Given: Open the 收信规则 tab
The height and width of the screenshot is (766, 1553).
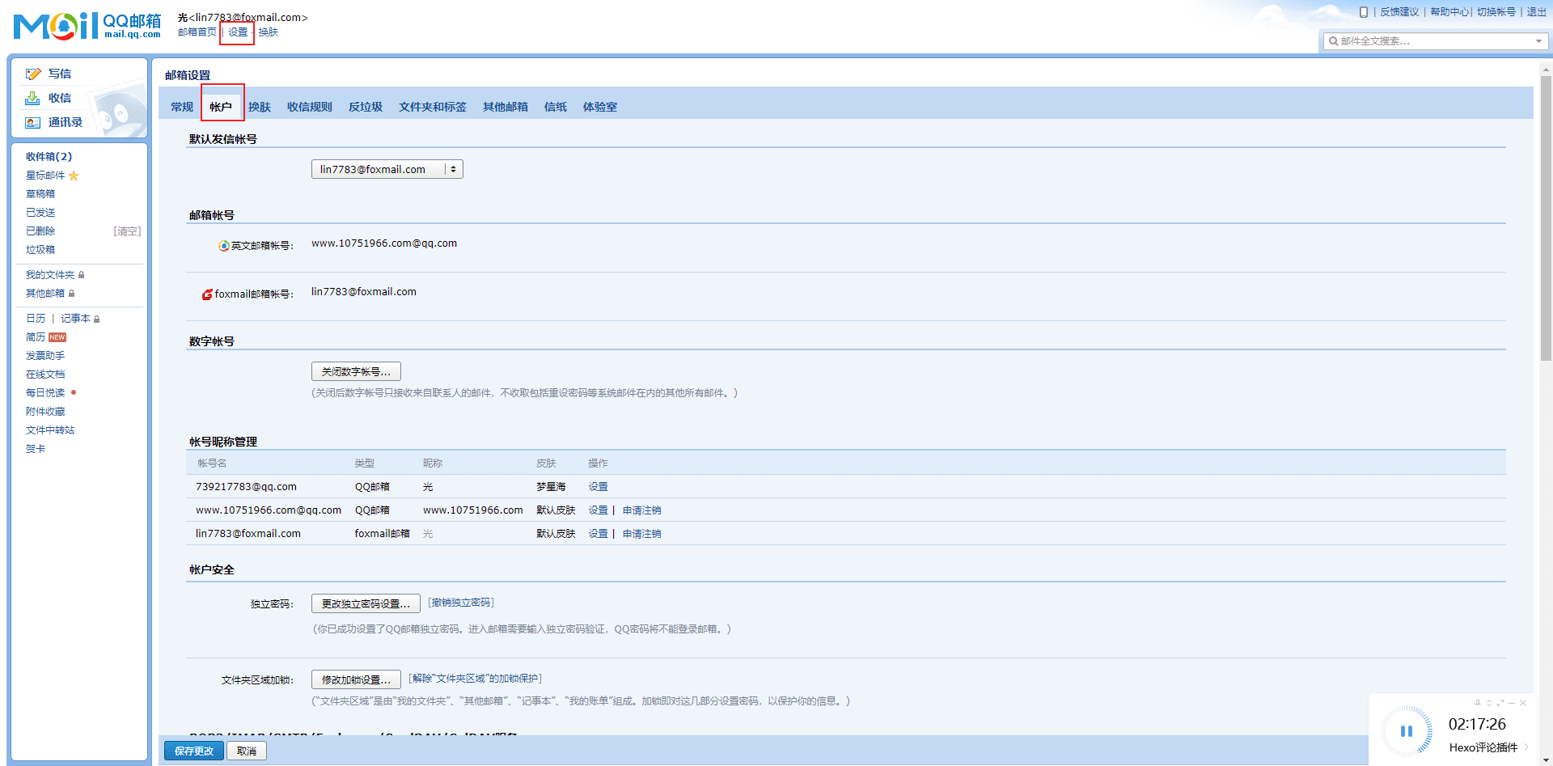Looking at the screenshot, I should pos(310,107).
